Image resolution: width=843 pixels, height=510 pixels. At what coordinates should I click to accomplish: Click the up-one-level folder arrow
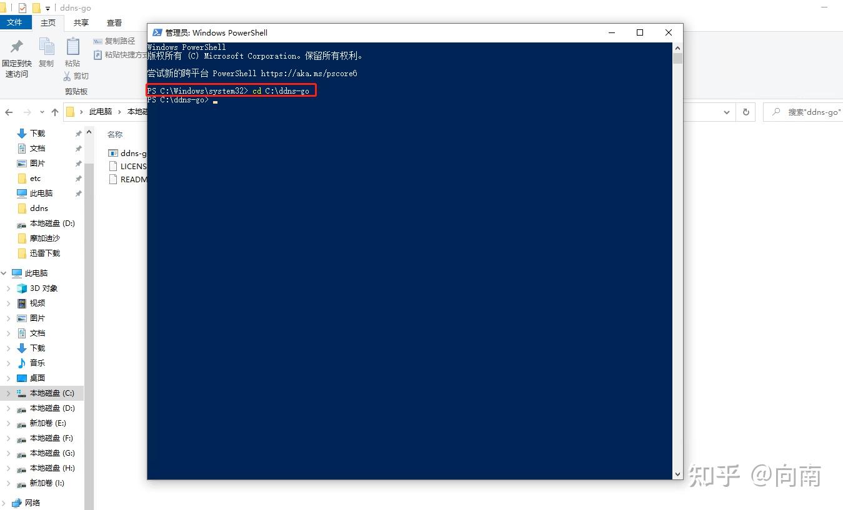55,112
